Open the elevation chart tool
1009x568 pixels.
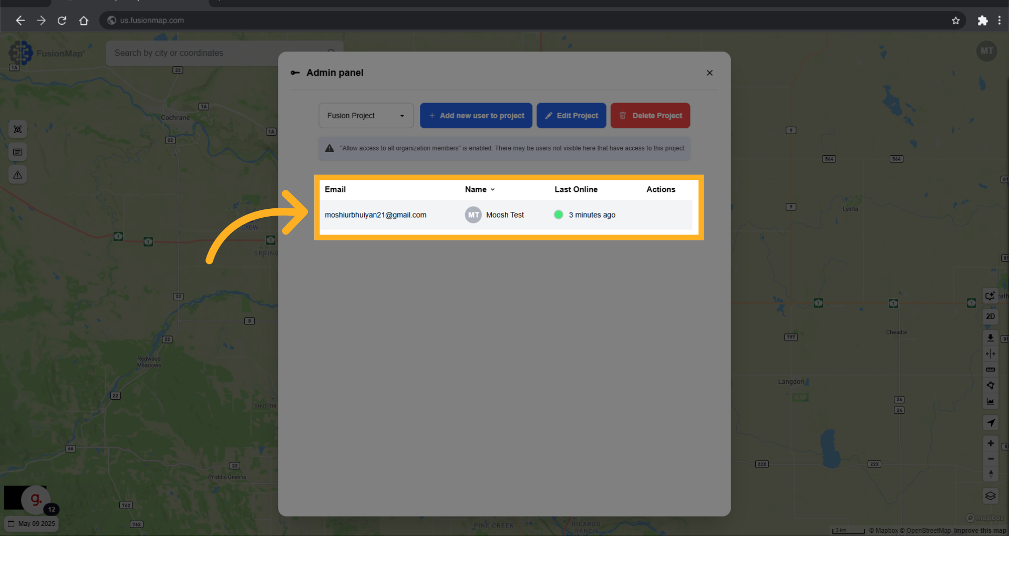coord(990,401)
